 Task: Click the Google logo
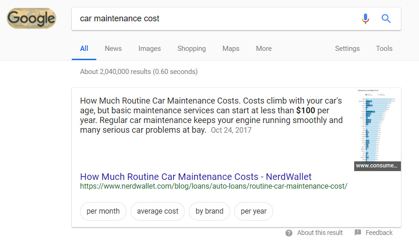pos(31,18)
